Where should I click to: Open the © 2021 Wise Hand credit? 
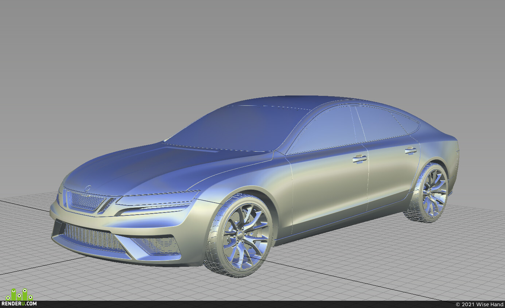click(479, 304)
